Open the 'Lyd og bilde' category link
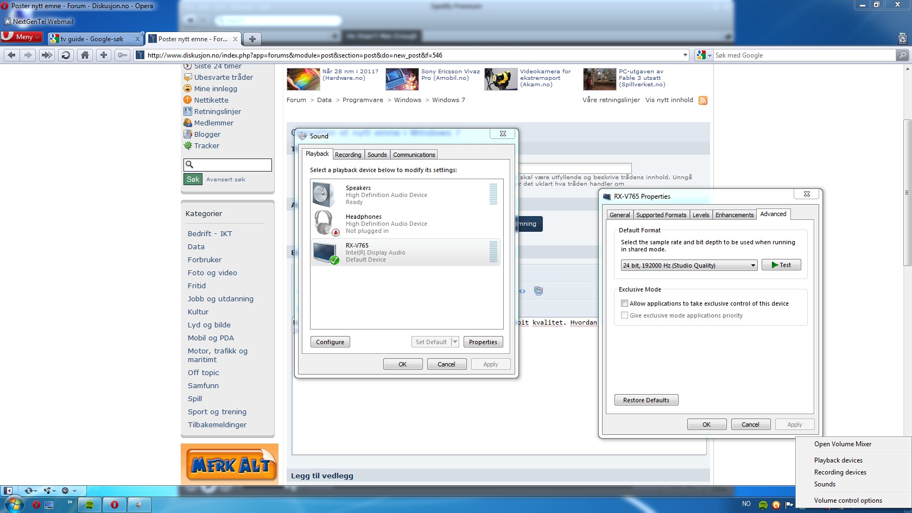This screenshot has width=912, height=513. pyautogui.click(x=209, y=325)
